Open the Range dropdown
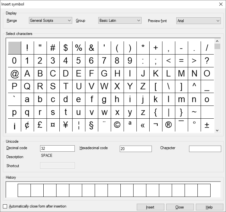 [50, 21]
